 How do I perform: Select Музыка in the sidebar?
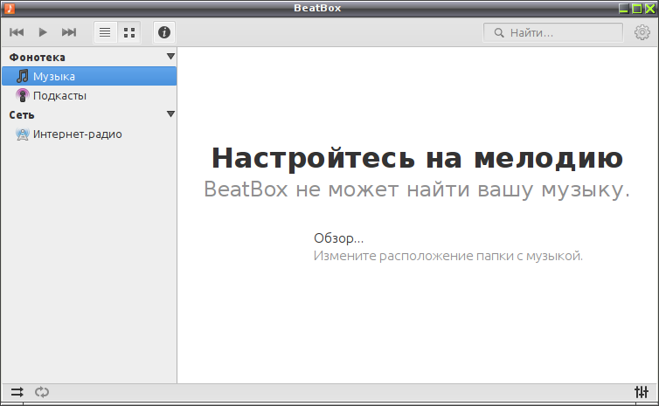[x=89, y=77]
